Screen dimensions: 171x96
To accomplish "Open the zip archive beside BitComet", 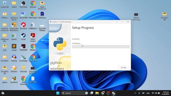I will [24, 69].
